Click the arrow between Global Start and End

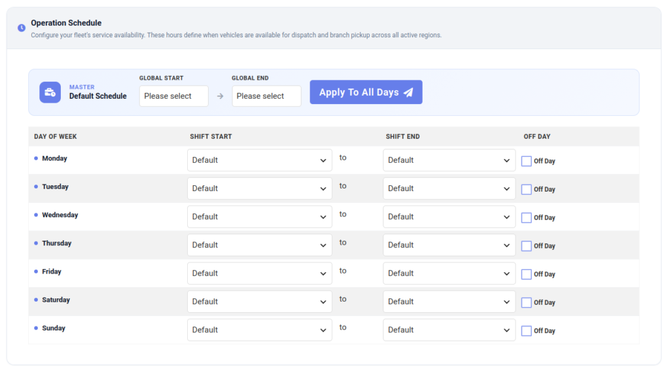[220, 96]
